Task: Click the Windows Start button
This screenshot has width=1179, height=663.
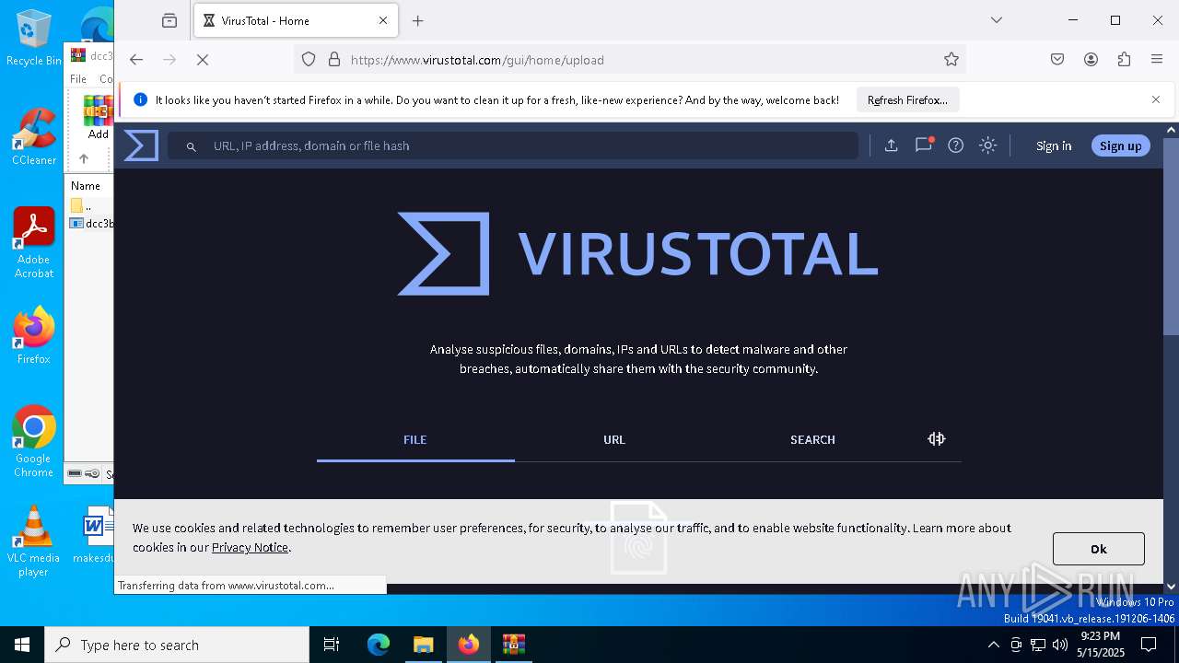Action: 22,645
